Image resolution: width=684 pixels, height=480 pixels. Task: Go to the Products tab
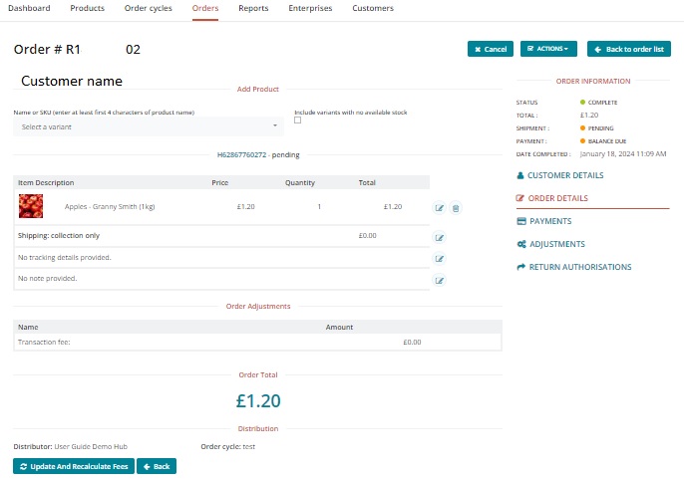coord(88,8)
